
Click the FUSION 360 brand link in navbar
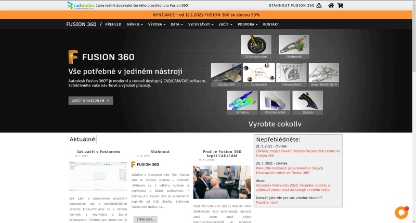pos(81,24)
